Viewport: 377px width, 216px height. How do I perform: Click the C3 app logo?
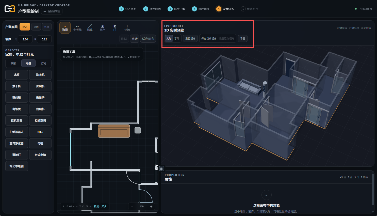10,9
